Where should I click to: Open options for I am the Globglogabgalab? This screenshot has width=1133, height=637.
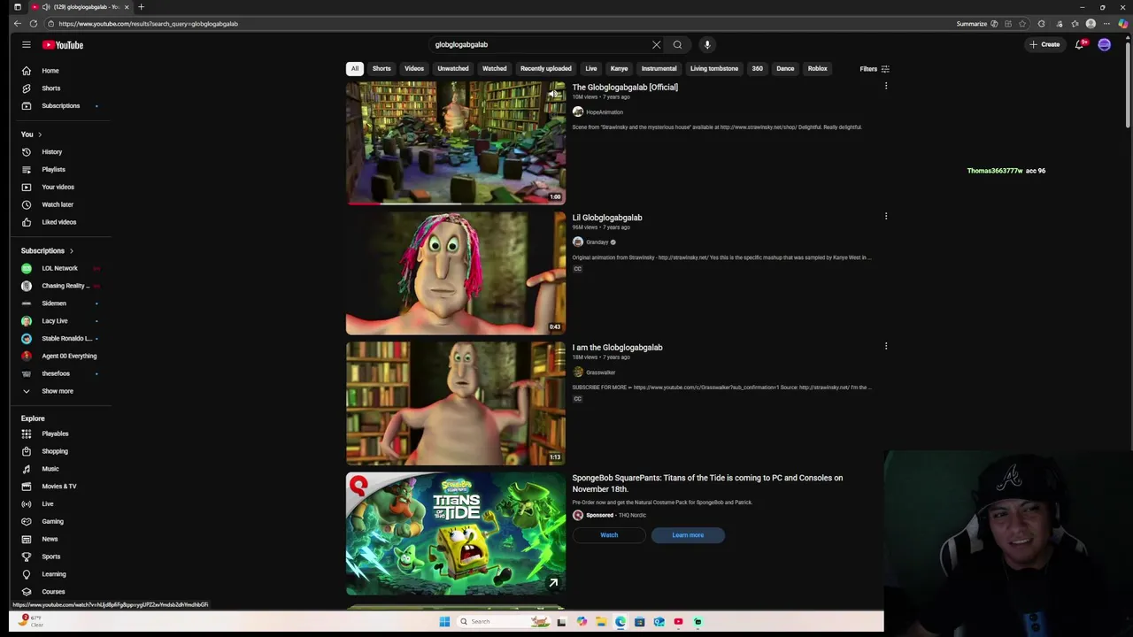click(x=886, y=346)
